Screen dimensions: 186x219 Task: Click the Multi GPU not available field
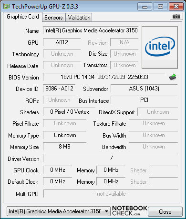111,194
